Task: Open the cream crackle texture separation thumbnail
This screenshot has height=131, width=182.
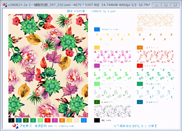Action: tap(155, 20)
